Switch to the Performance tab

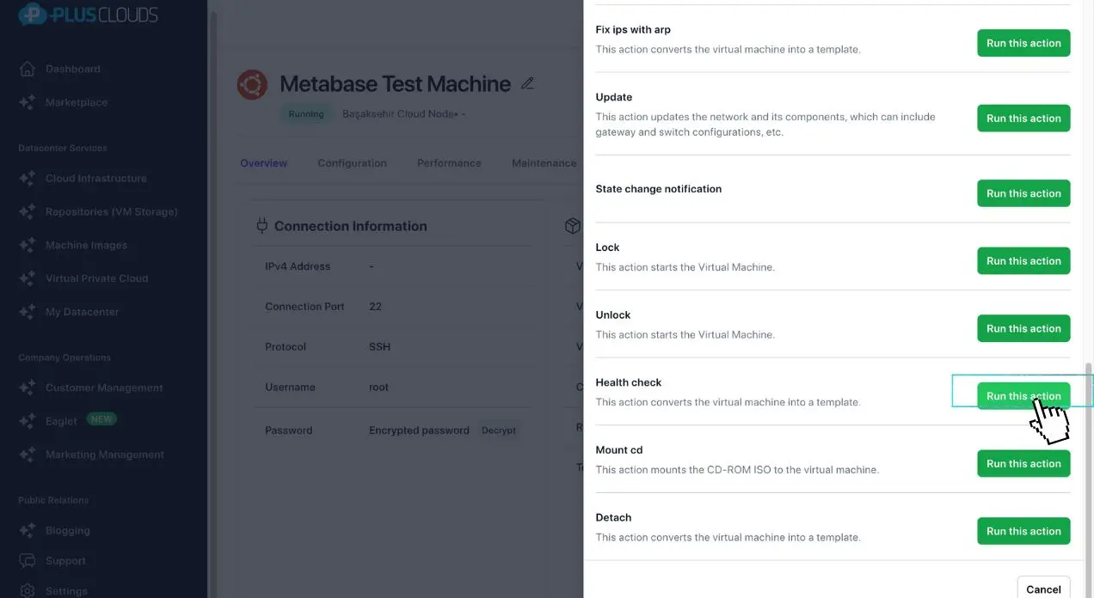click(x=449, y=163)
